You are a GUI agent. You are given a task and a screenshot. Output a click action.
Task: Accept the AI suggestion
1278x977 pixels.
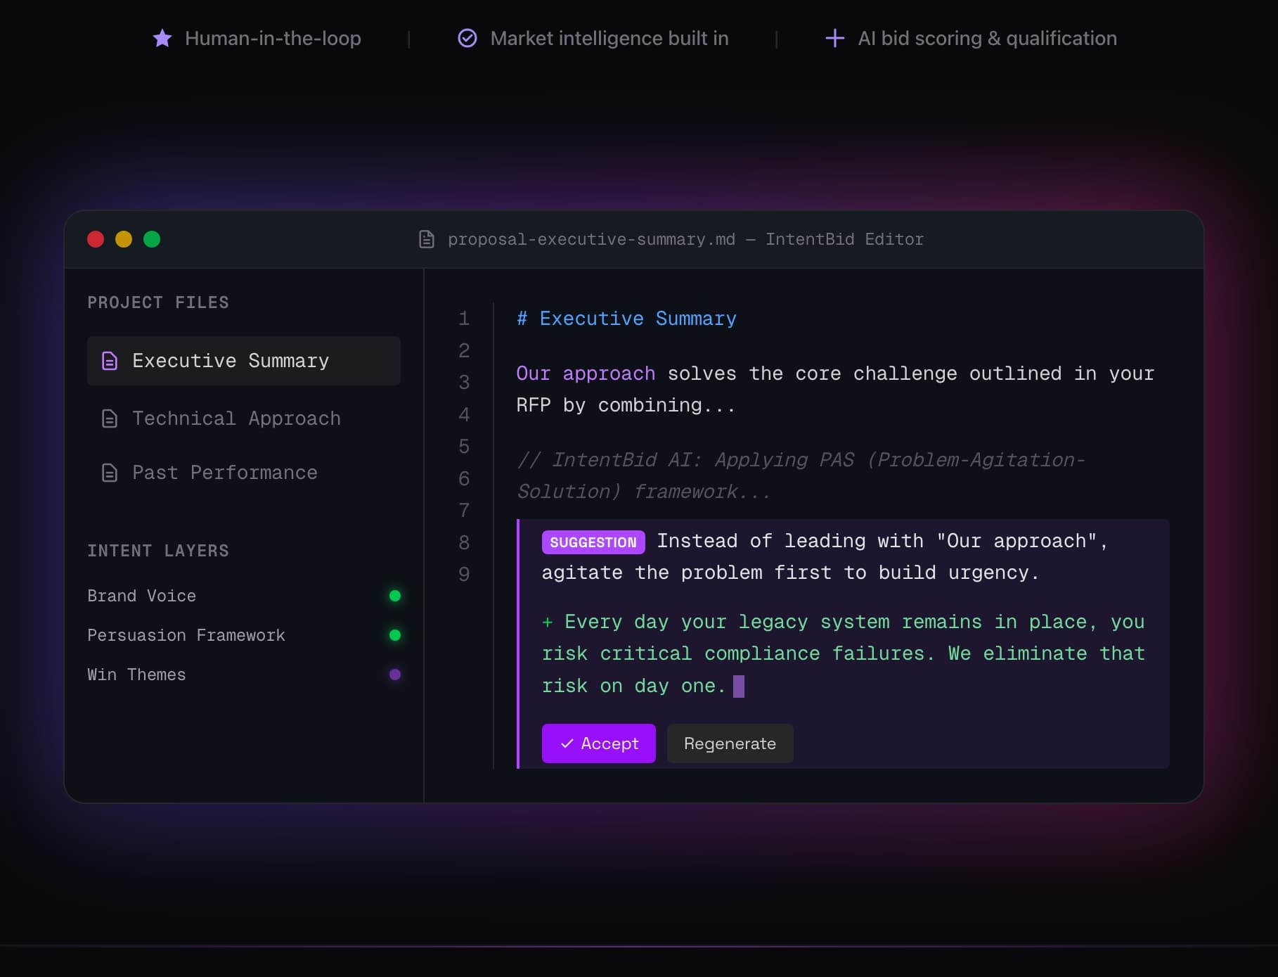coord(599,743)
